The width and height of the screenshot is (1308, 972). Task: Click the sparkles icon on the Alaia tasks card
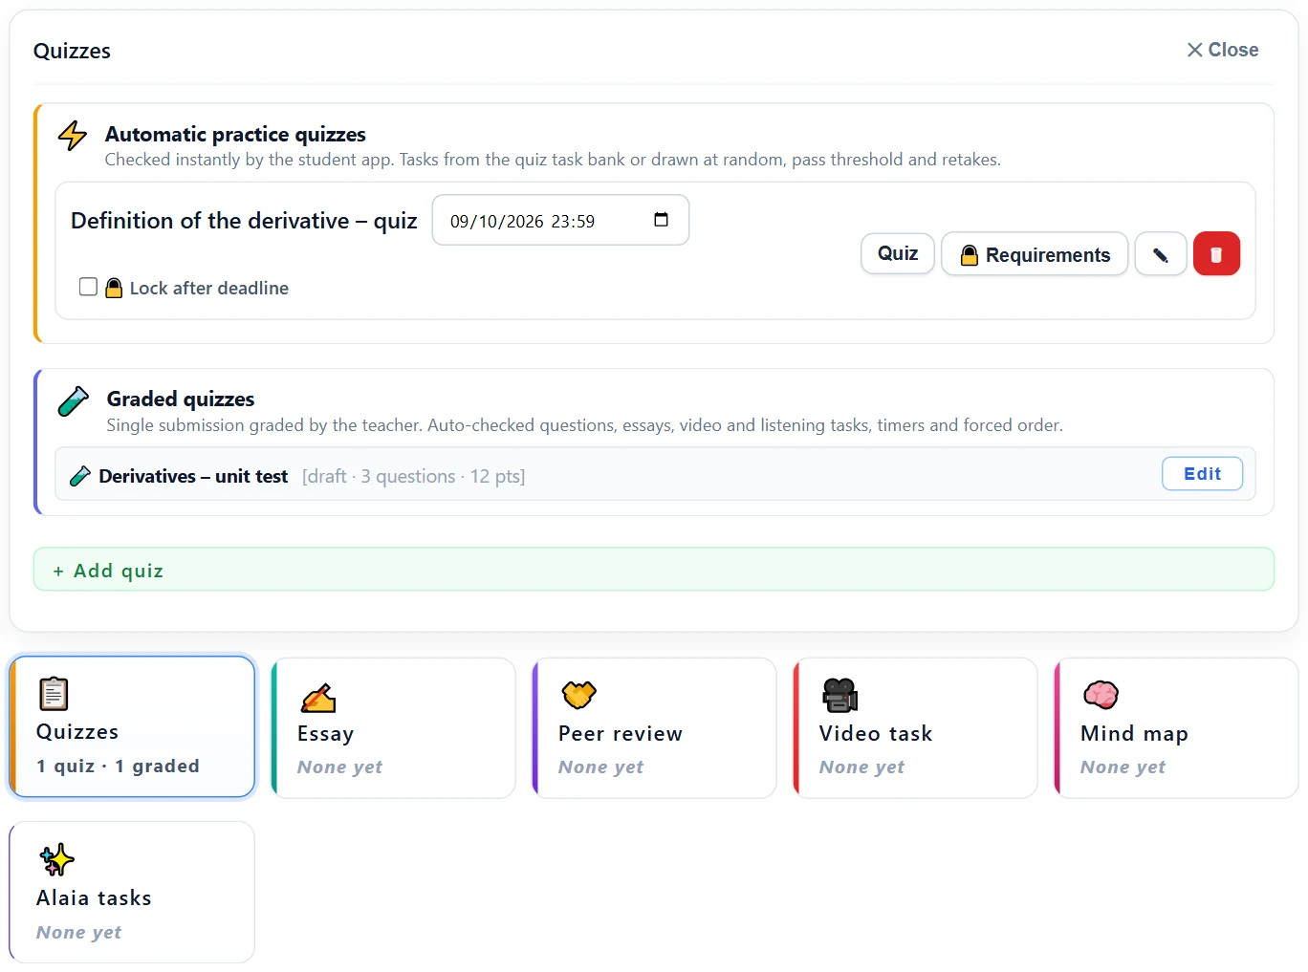pyautogui.click(x=56, y=859)
